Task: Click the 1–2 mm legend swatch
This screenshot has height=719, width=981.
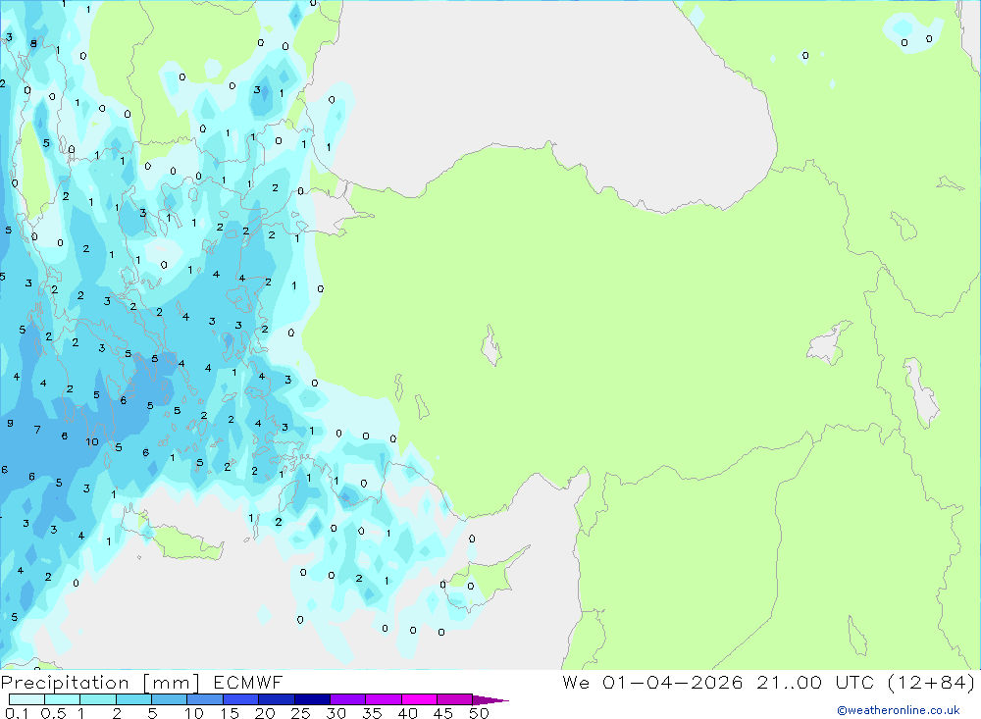Action: coord(98,699)
